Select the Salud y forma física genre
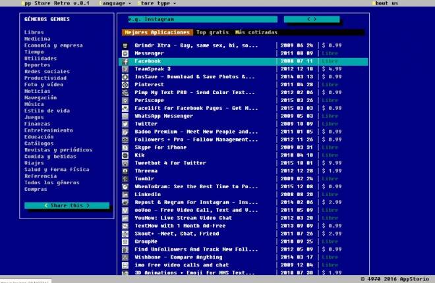 57,169
